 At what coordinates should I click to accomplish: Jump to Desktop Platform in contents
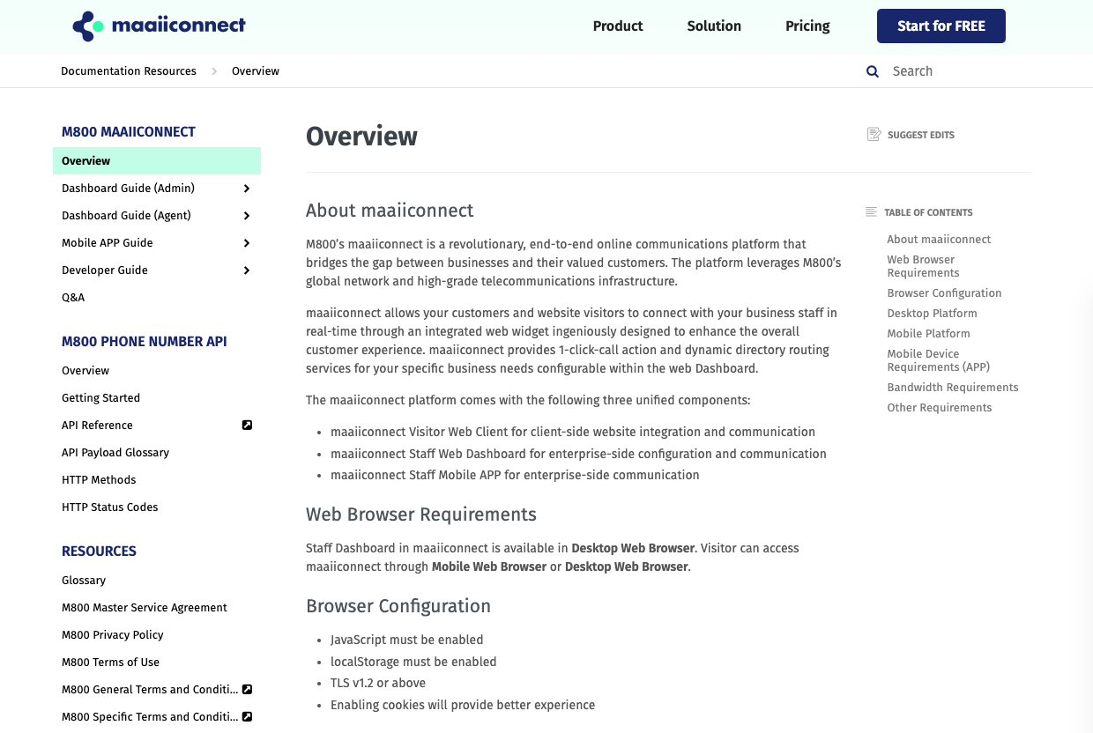(x=932, y=314)
